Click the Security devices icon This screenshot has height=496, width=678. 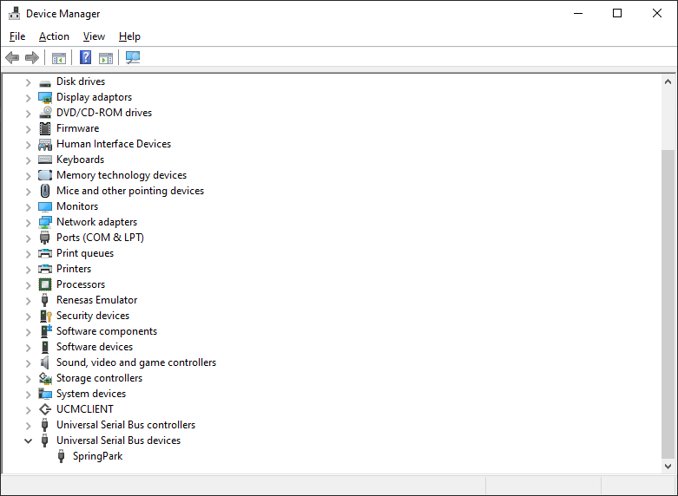tap(45, 316)
